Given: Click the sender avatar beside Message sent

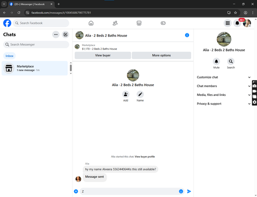Looking at the screenshot, I should (78, 179).
